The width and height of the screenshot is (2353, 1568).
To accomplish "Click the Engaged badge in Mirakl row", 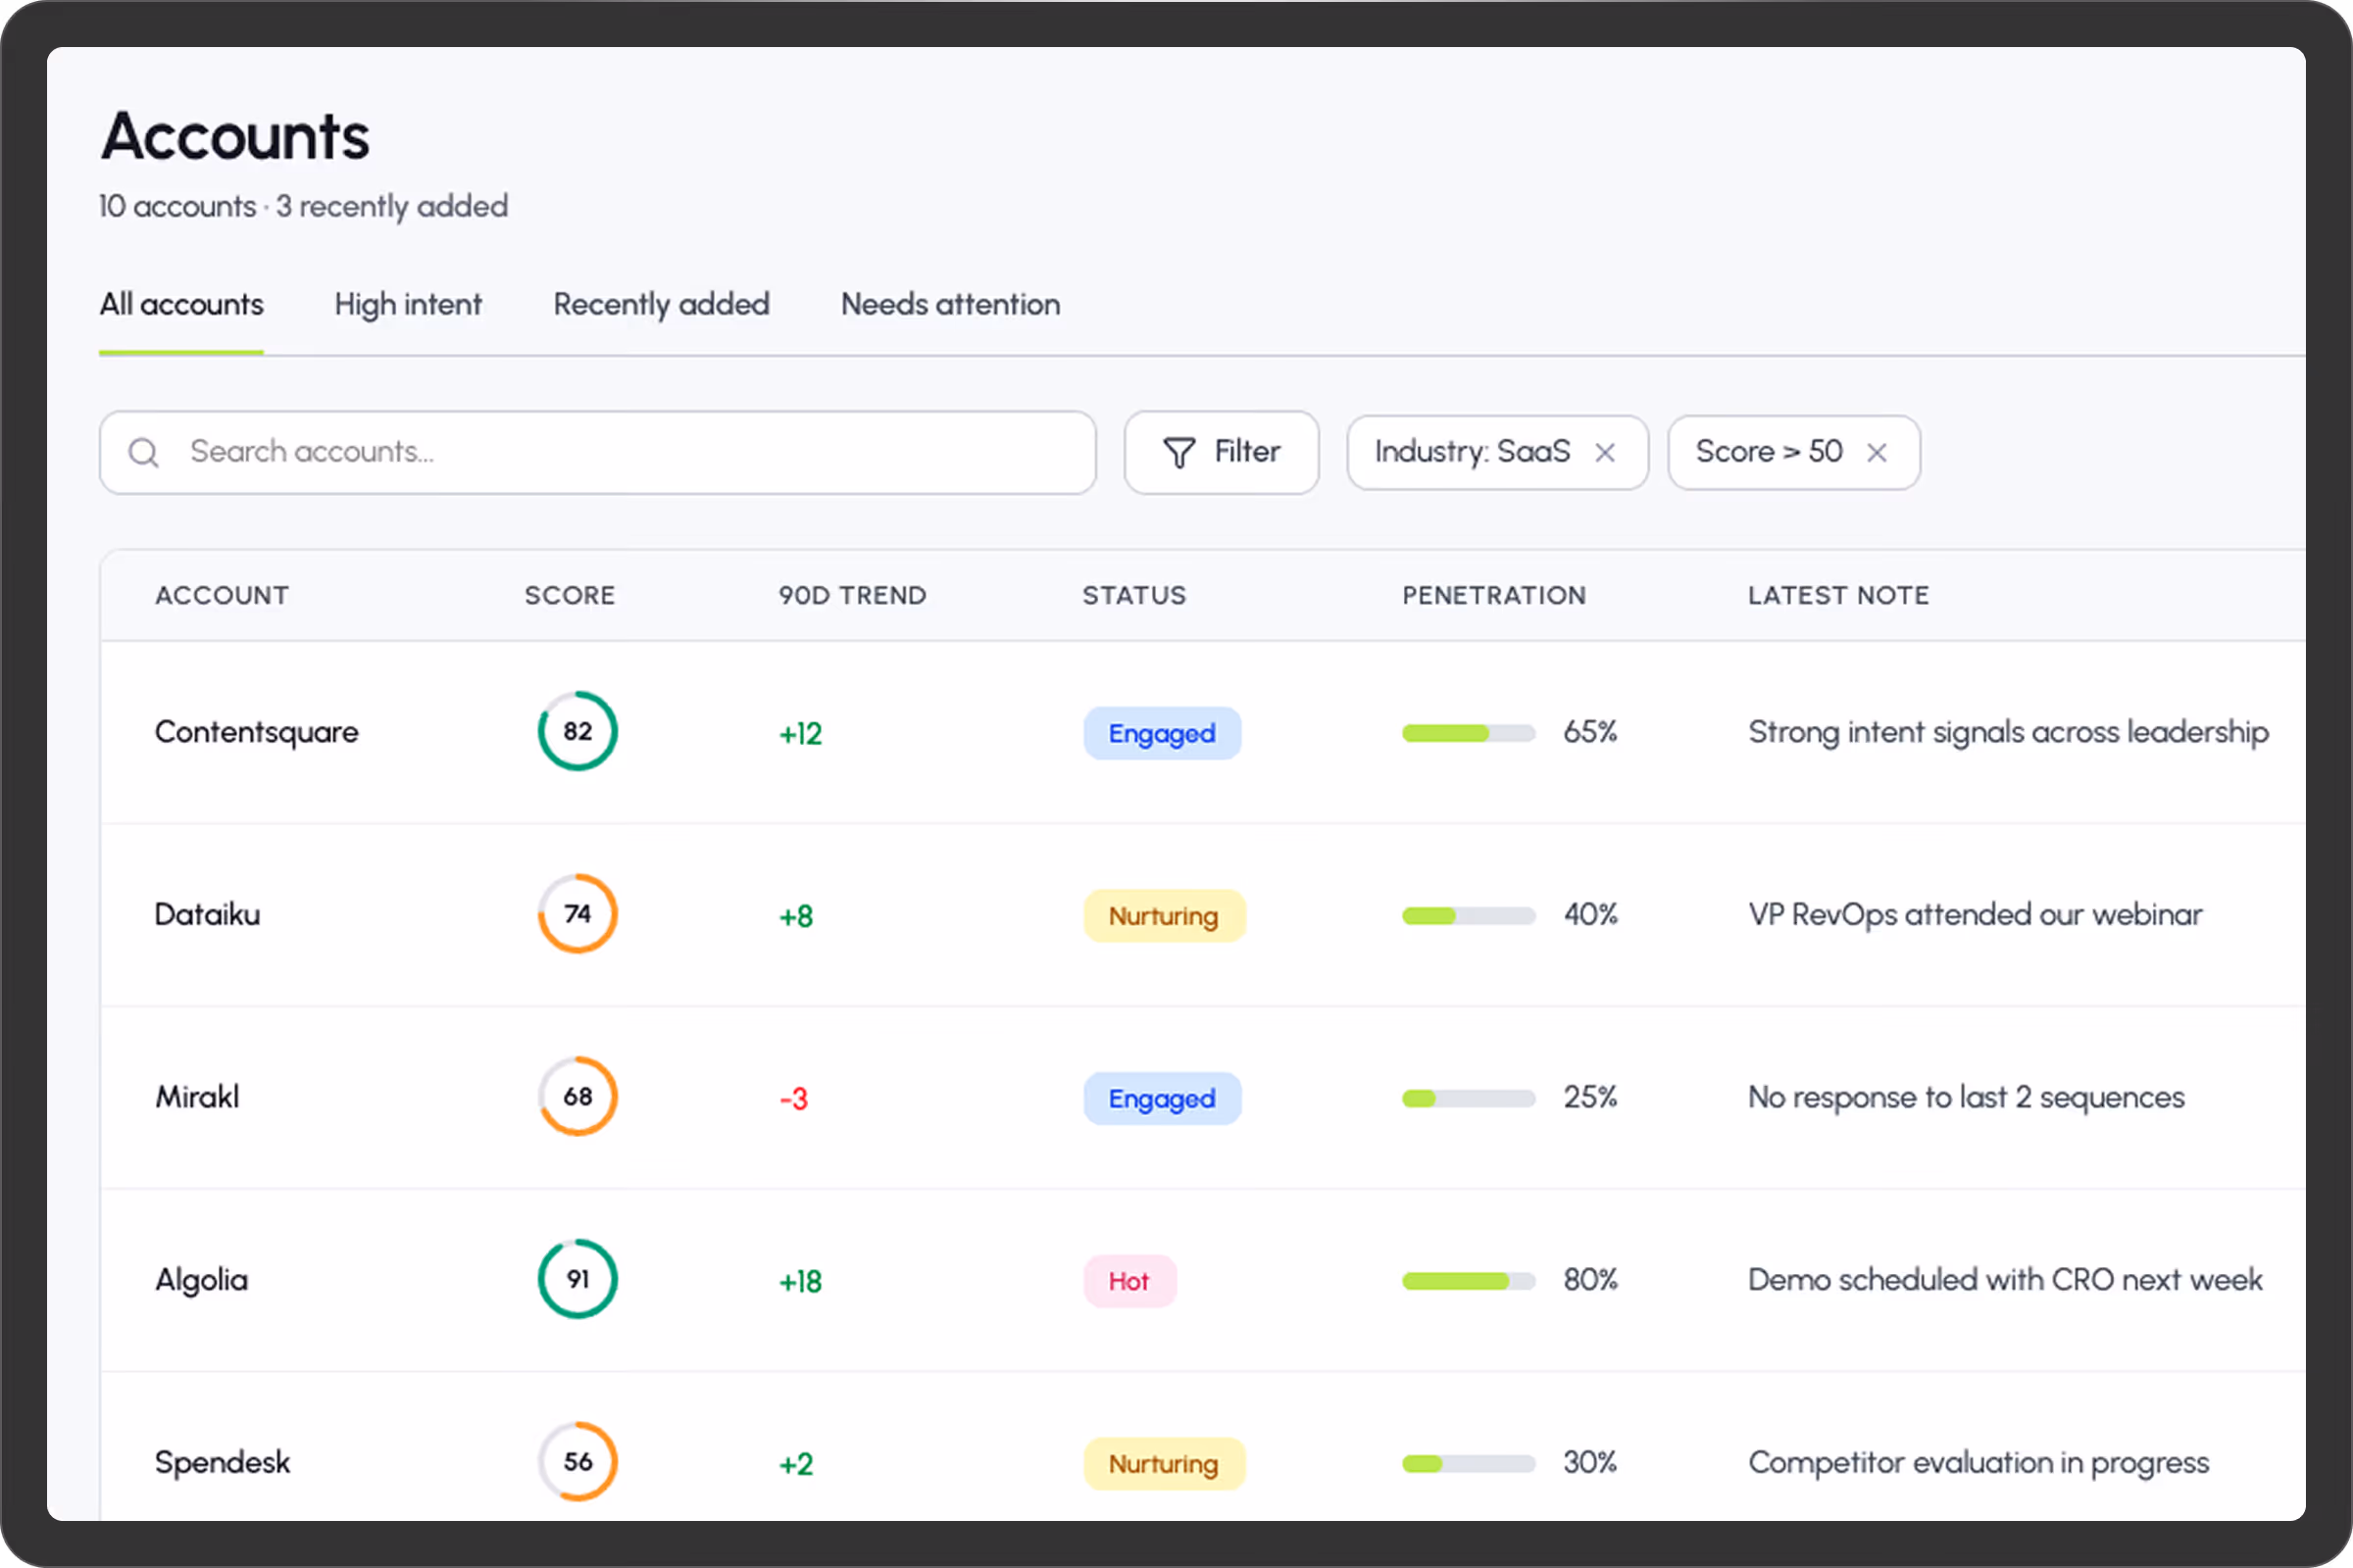I will [1162, 1098].
